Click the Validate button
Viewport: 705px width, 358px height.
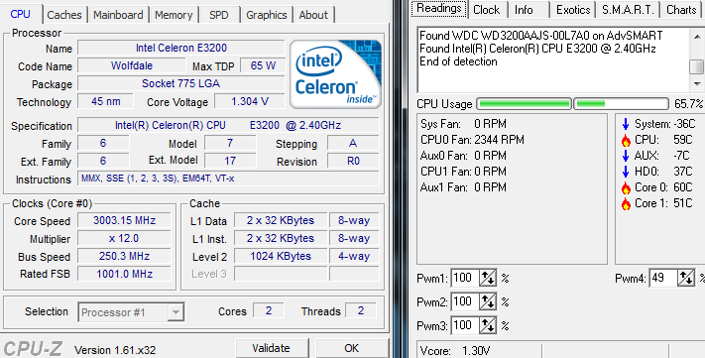[x=272, y=348]
